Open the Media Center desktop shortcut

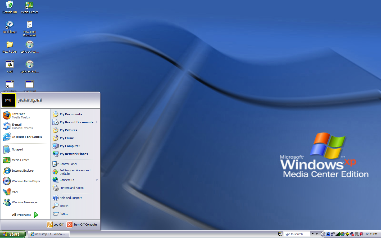click(29, 7)
